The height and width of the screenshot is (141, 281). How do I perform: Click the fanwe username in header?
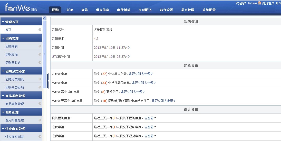(252, 3)
